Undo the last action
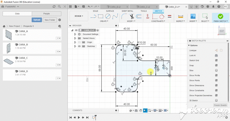The image size is (230, 121). pos(89,6)
